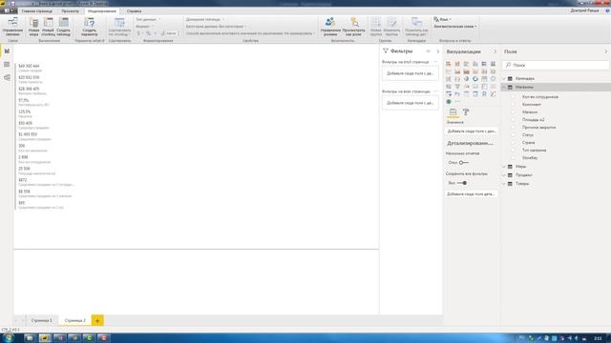Select the ribbon chart visual
The width and height of the screenshot is (611, 343).
493,71
